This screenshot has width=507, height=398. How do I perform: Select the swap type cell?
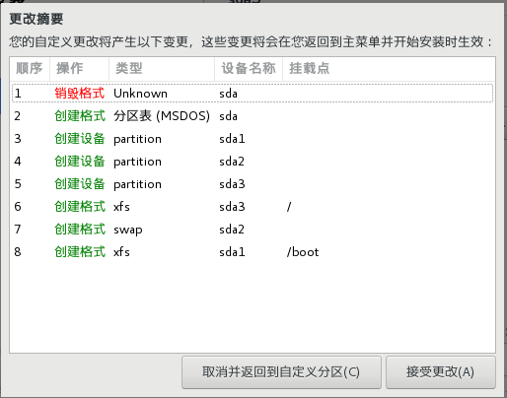coord(128,230)
